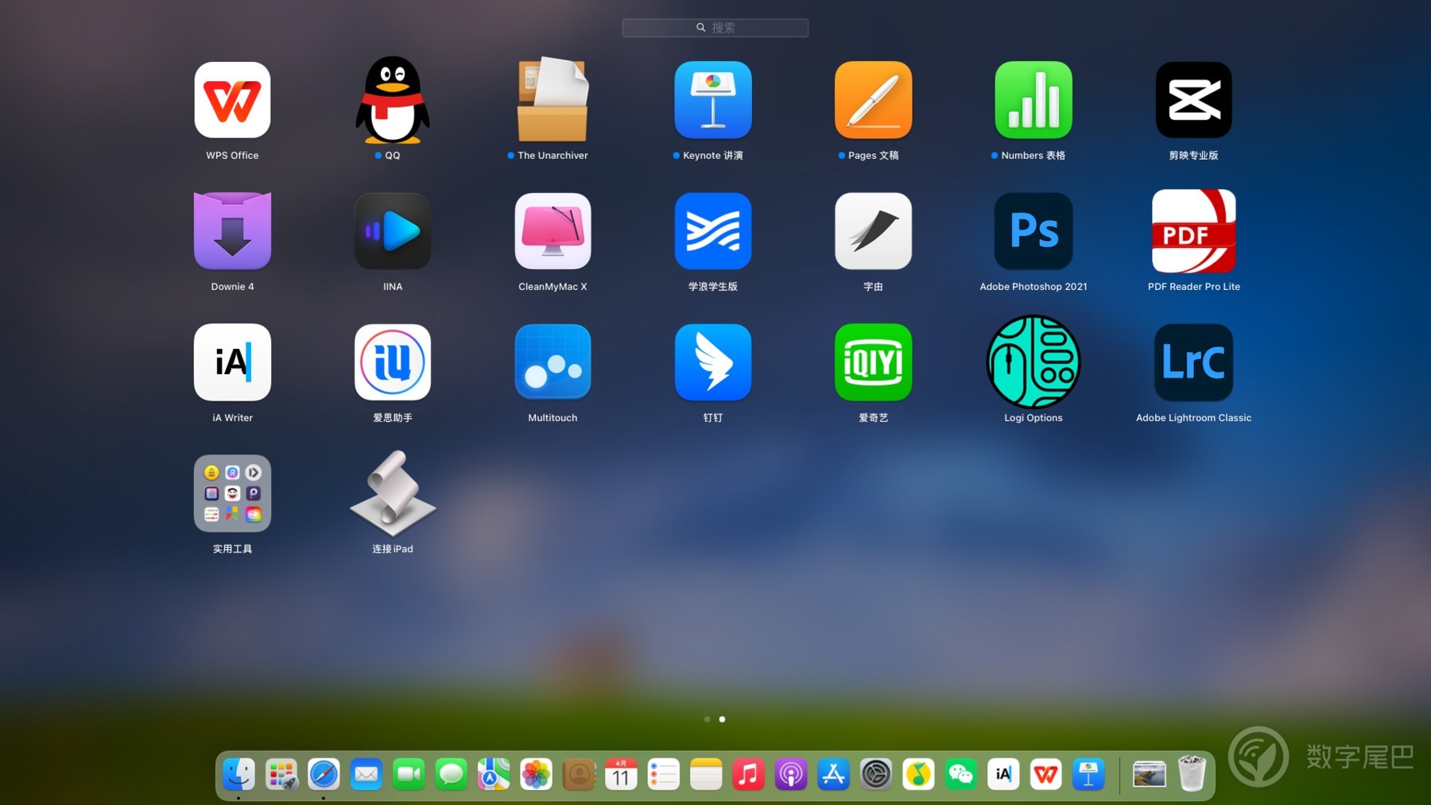Open the IINA media player

click(x=393, y=231)
